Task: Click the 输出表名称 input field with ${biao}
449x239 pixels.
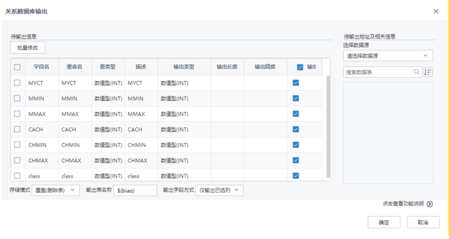Action: tap(135, 190)
